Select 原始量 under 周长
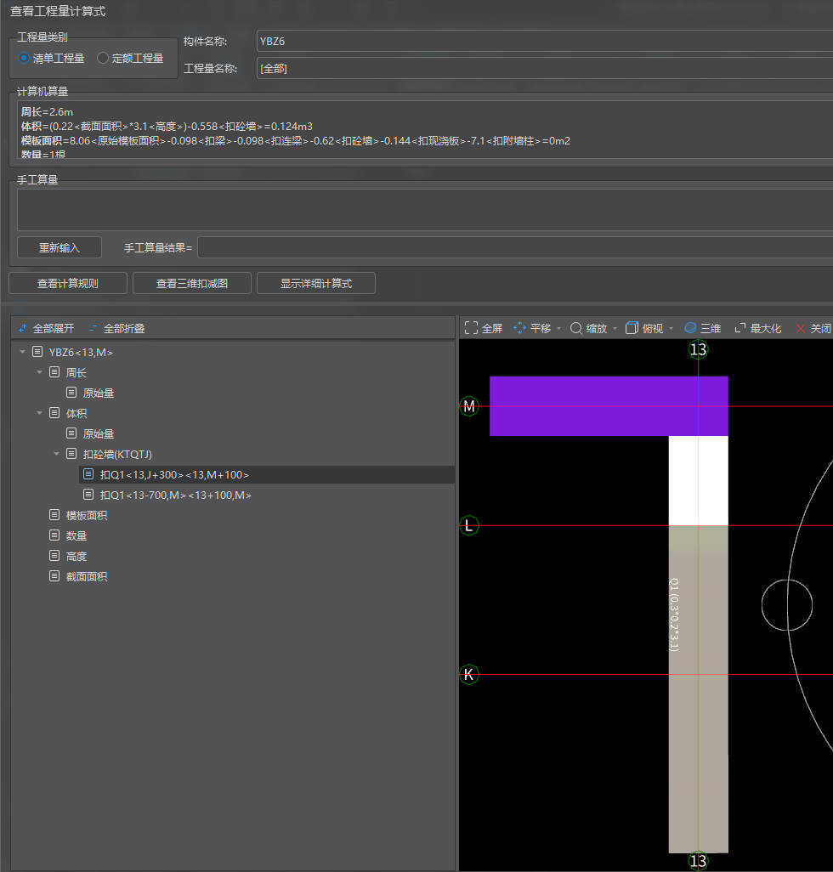The image size is (833, 872). 99,394
